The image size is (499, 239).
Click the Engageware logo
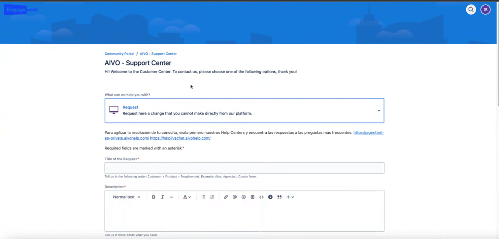pyautogui.click(x=21, y=10)
